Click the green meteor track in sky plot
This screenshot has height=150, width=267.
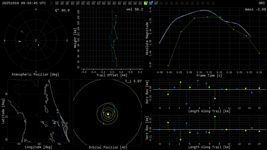(x=20, y=41)
